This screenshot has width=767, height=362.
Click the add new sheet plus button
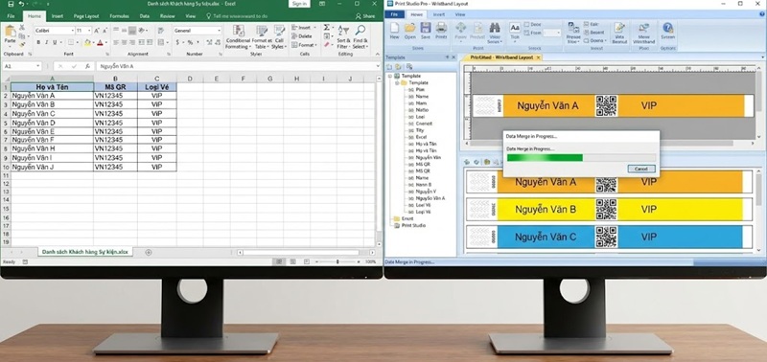point(149,252)
